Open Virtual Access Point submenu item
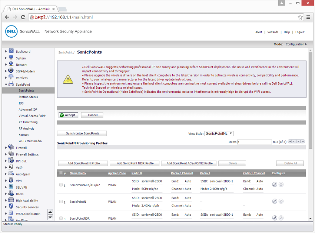 pyautogui.click(x=32, y=116)
